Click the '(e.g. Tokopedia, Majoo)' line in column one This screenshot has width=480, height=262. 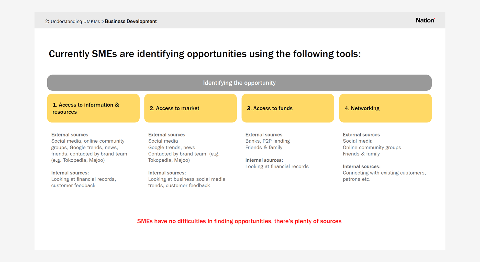pos(78,160)
